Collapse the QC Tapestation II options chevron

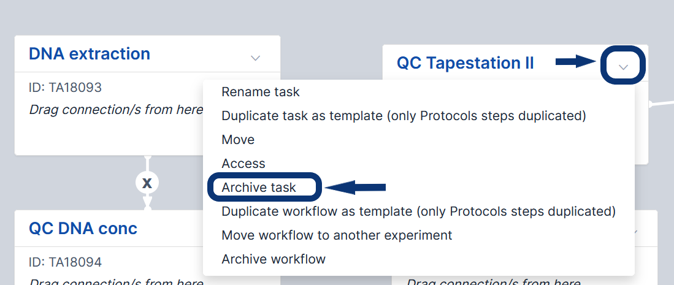point(624,66)
